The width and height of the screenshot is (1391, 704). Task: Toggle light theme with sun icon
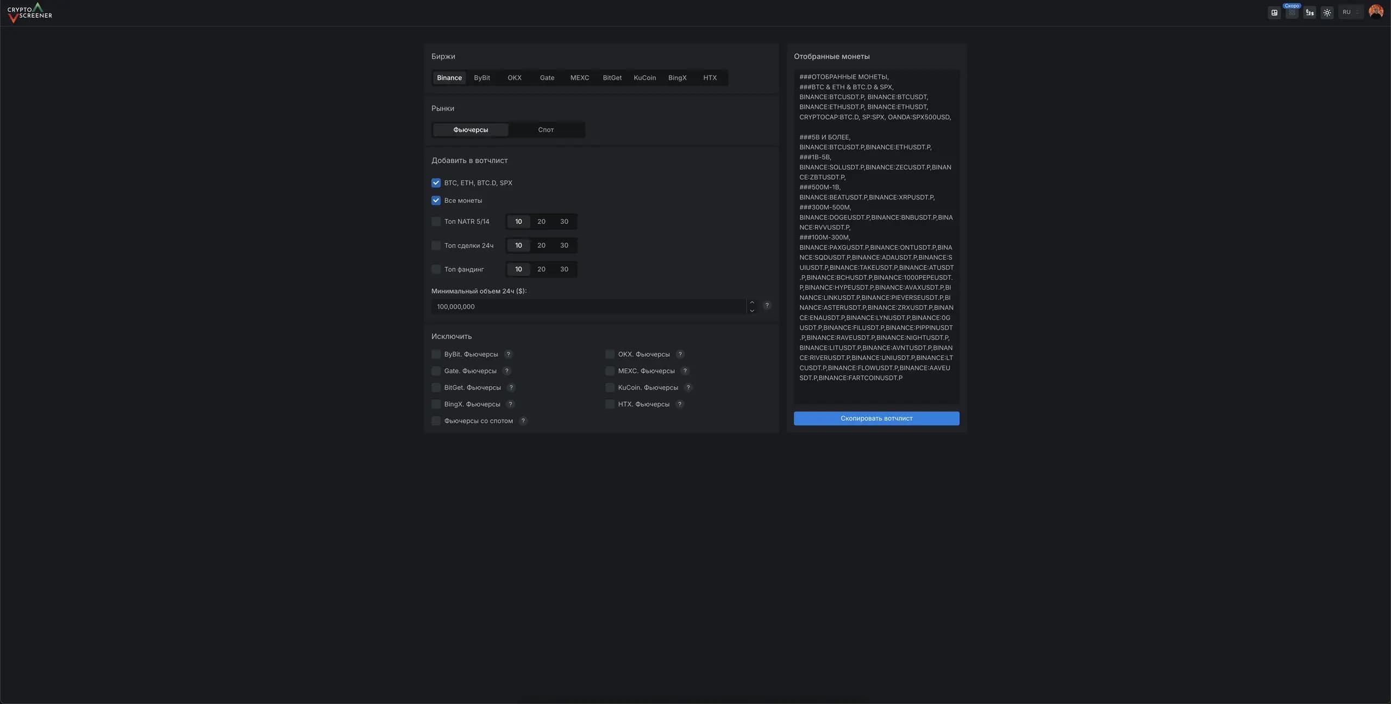tap(1327, 12)
